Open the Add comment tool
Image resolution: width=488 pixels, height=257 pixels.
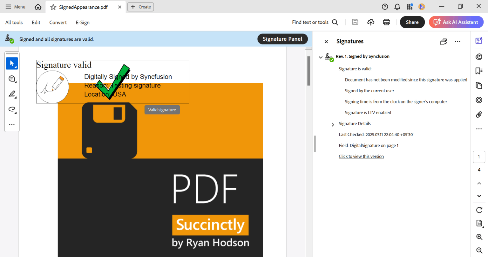click(x=12, y=79)
